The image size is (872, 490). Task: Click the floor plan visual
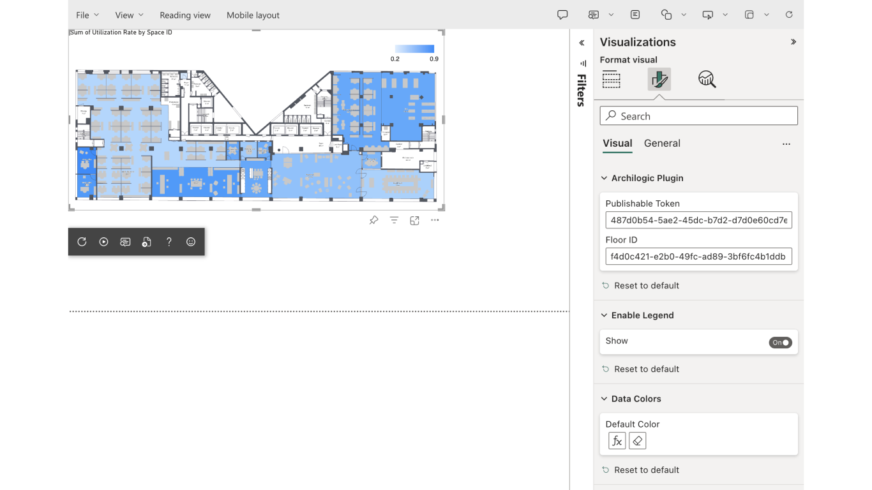tap(256, 135)
